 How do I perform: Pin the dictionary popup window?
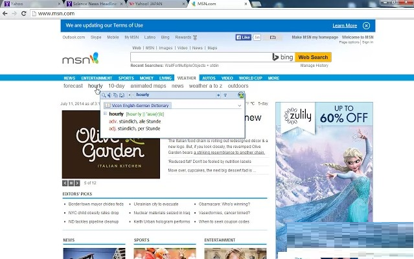[225, 95]
